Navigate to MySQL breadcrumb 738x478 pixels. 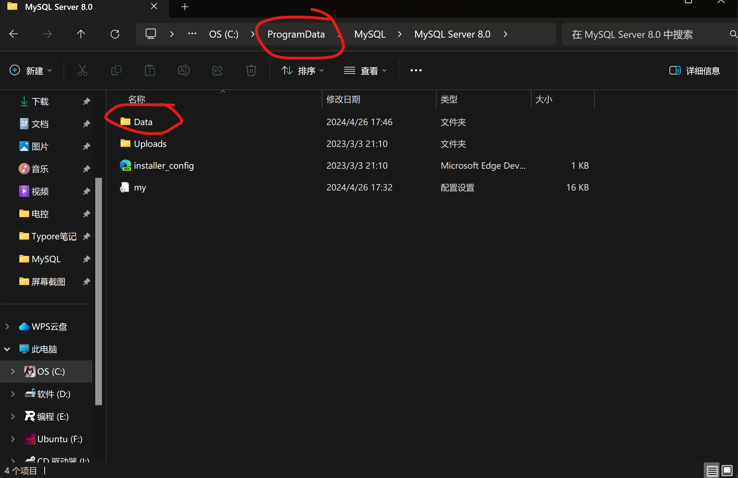click(x=370, y=34)
